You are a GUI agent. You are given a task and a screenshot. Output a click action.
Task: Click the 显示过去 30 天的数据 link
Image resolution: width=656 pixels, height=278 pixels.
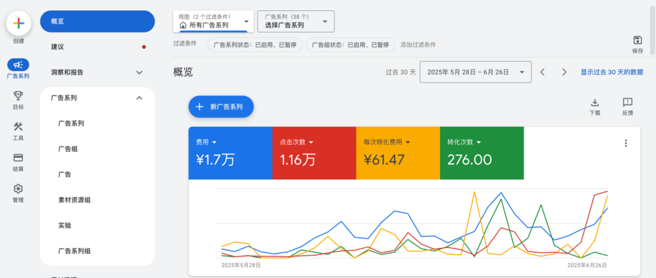[x=612, y=72]
